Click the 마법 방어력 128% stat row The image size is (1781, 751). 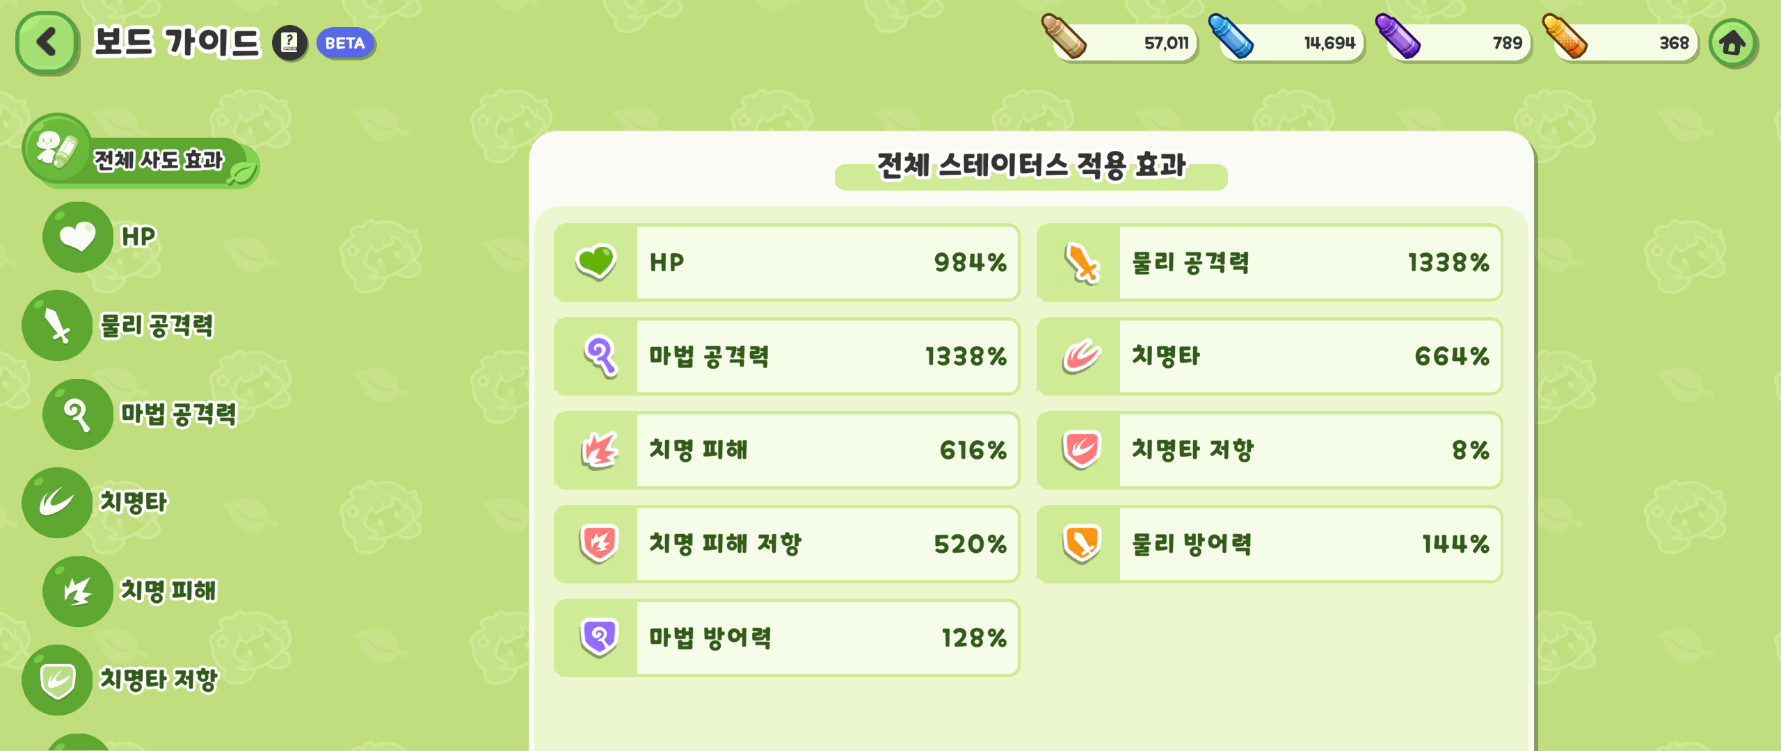click(x=787, y=638)
